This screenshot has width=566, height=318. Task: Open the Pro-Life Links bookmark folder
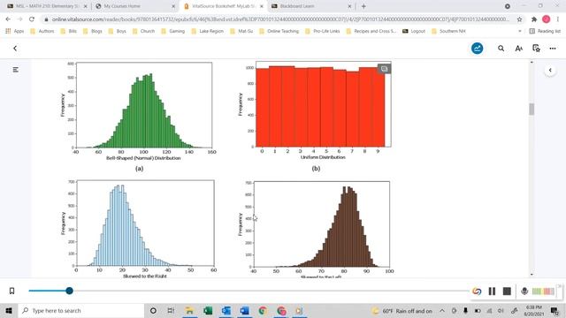[x=323, y=32]
